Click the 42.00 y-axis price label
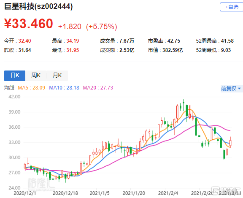Viewport: 243px width, 198px height. click(14, 97)
